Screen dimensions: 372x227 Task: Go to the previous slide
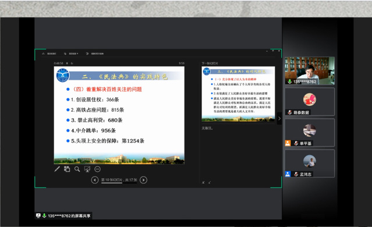[95, 180]
